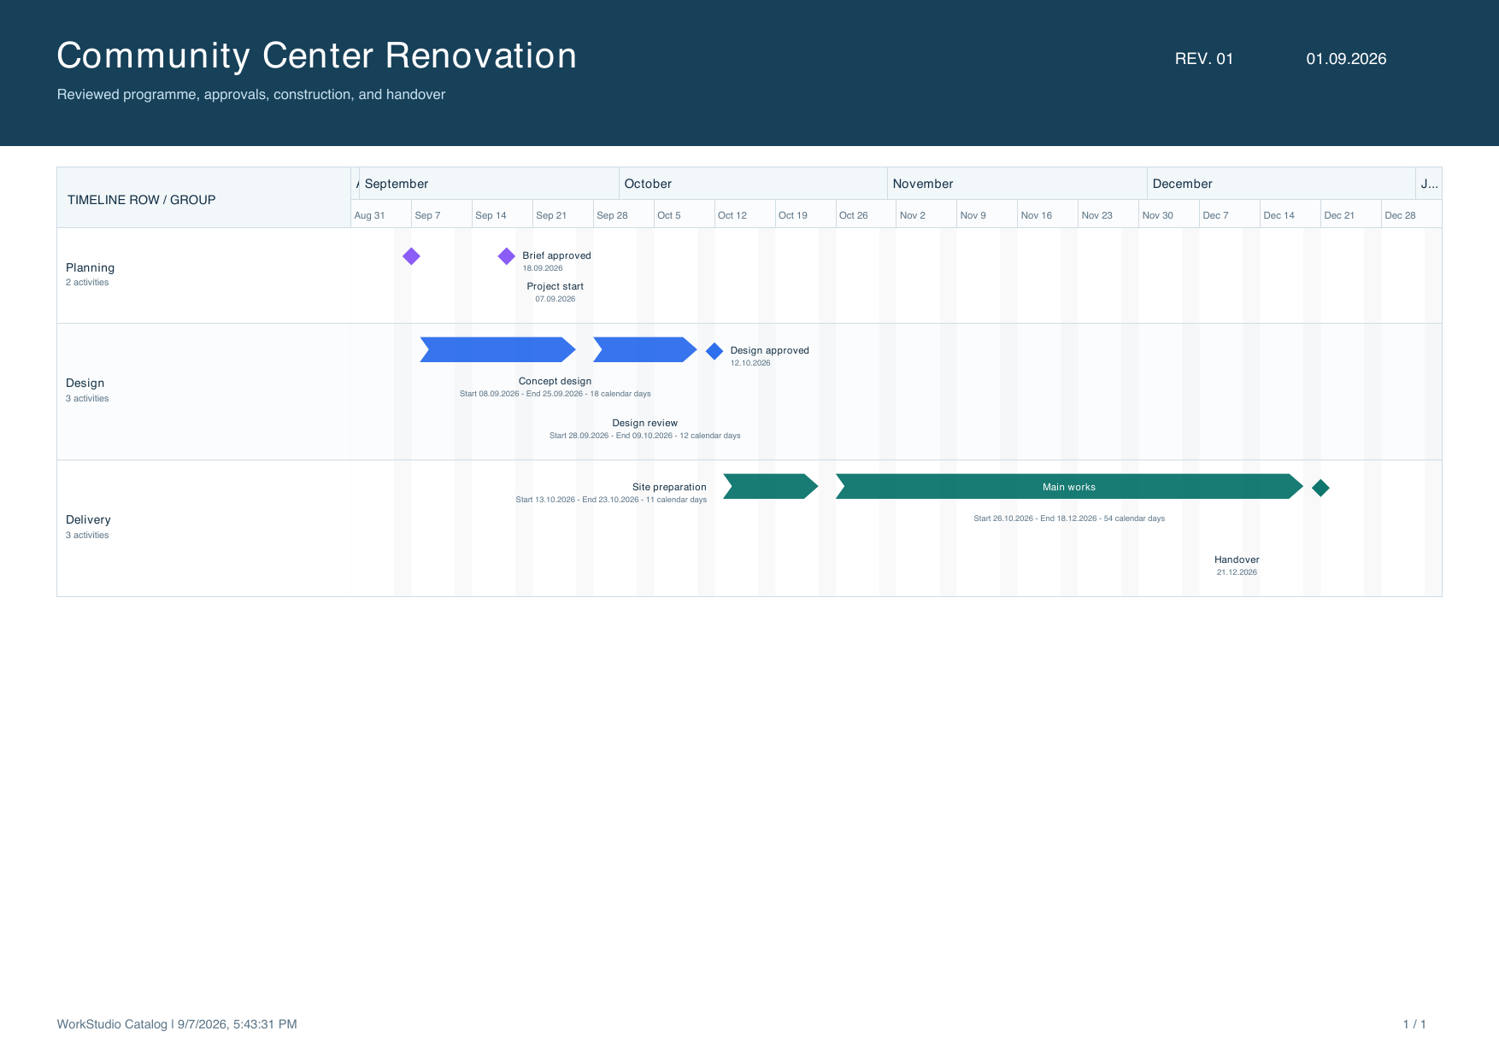Click the Design row label

point(85,383)
